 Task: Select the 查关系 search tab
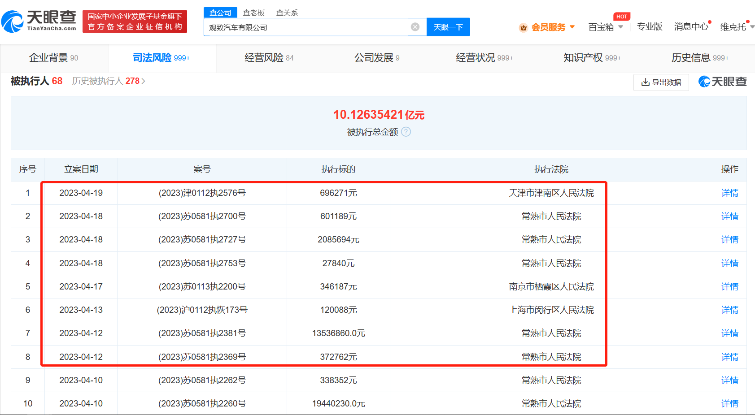[287, 13]
